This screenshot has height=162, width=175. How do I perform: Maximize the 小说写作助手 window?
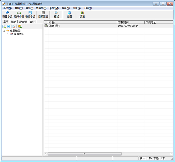163,4
